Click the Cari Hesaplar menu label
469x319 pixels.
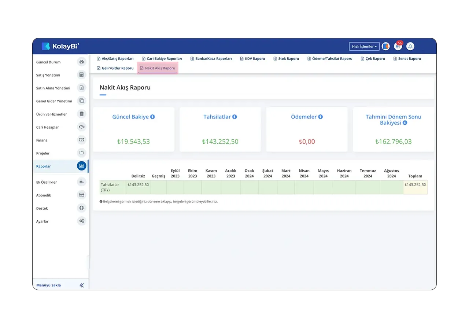click(48, 127)
